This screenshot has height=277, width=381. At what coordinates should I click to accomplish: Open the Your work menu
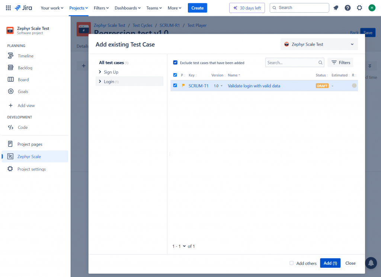[52, 8]
